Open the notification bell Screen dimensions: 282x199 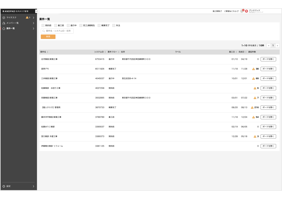[242, 11]
